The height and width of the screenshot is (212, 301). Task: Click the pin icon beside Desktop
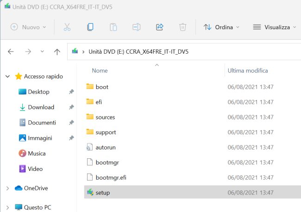pos(71,92)
